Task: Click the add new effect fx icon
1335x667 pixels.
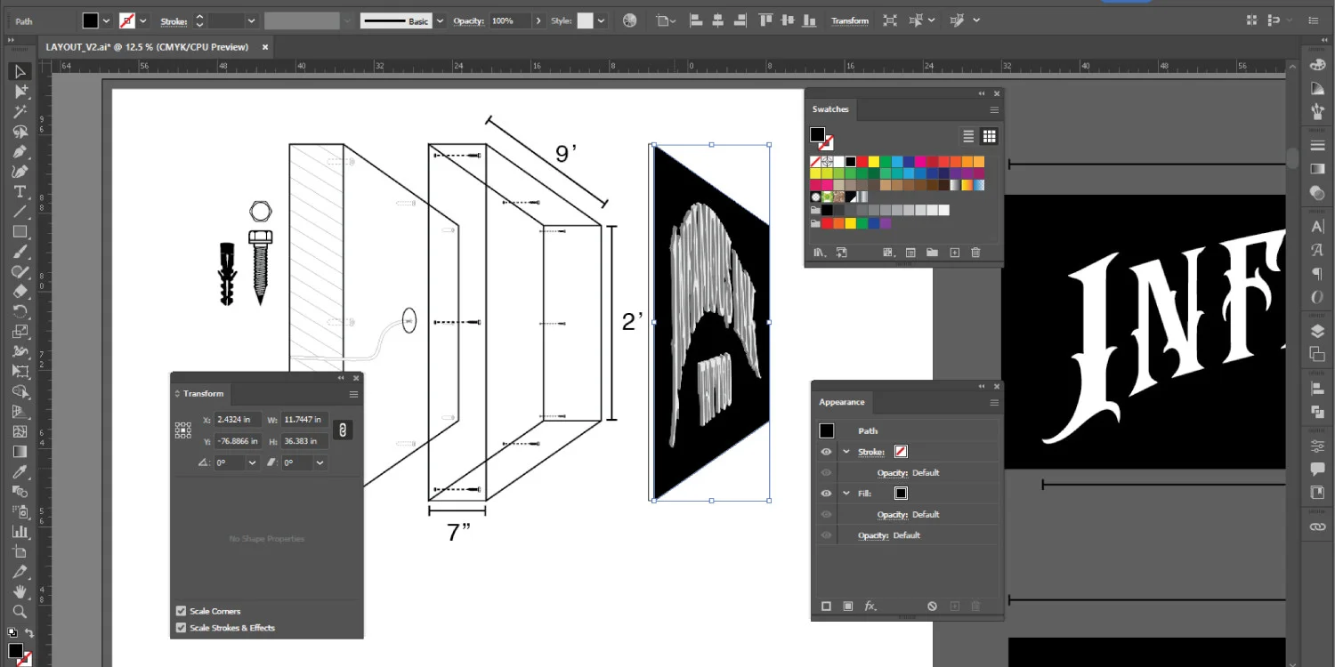Action: click(870, 606)
